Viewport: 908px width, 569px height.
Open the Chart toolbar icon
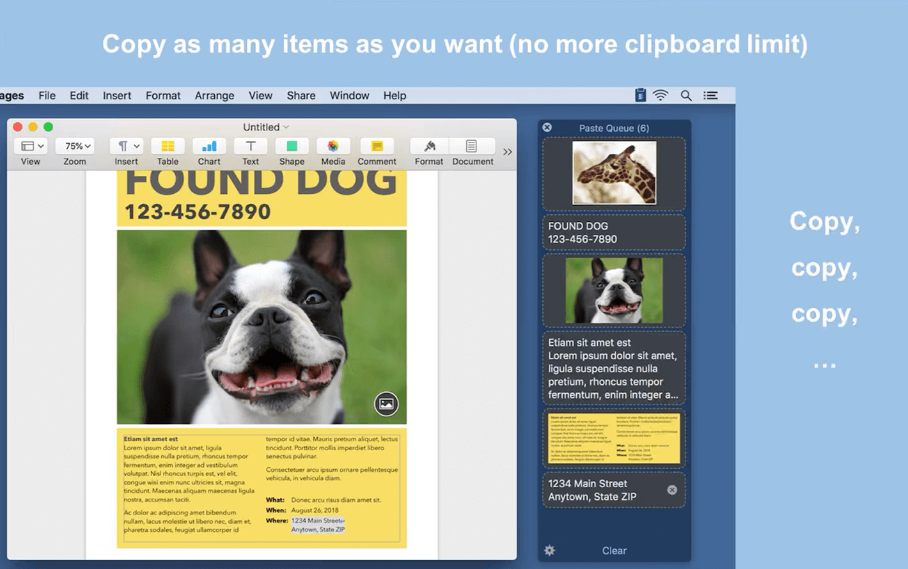click(209, 146)
